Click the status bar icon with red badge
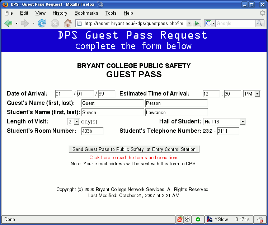Viewport: 268px width, 225px height. coord(260,220)
